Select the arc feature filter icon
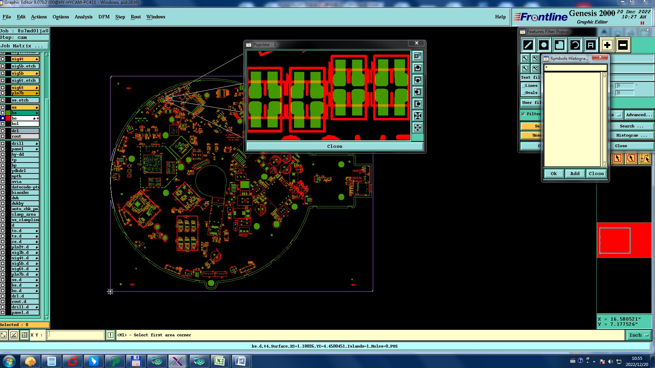 (x=575, y=45)
